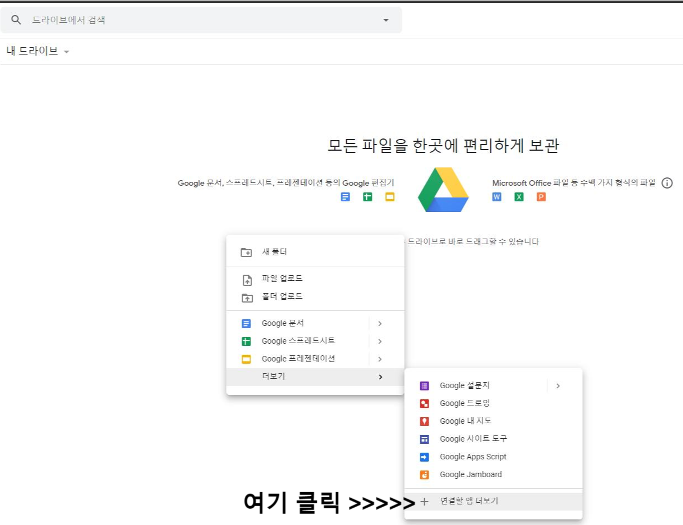Select Google 사이트 도구 in submenu
The height and width of the screenshot is (525, 683).
pos(493,439)
